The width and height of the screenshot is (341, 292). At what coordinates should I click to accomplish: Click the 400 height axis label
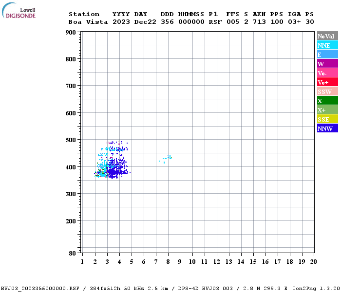[71, 167]
